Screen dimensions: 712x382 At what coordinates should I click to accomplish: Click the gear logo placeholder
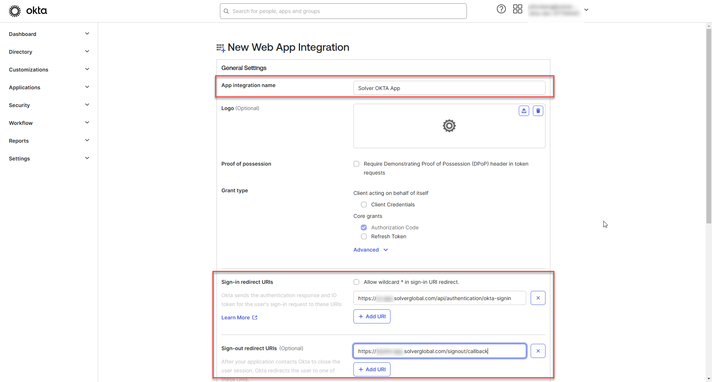coord(449,126)
